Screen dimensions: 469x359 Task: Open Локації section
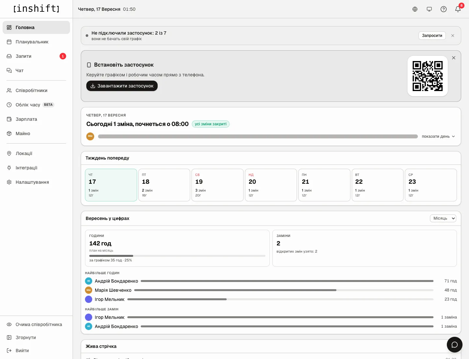pyautogui.click(x=36, y=153)
